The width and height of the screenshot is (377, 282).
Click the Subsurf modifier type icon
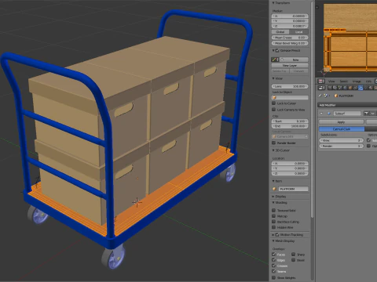click(x=329, y=114)
